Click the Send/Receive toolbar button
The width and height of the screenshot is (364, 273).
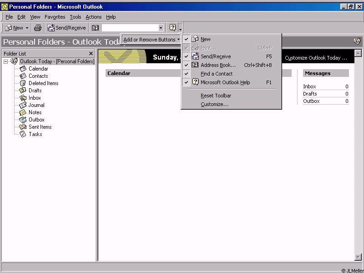pyautogui.click(x=66, y=28)
